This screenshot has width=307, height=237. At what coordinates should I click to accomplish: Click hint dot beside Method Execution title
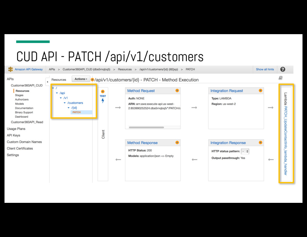pyautogui.click(x=92, y=80)
